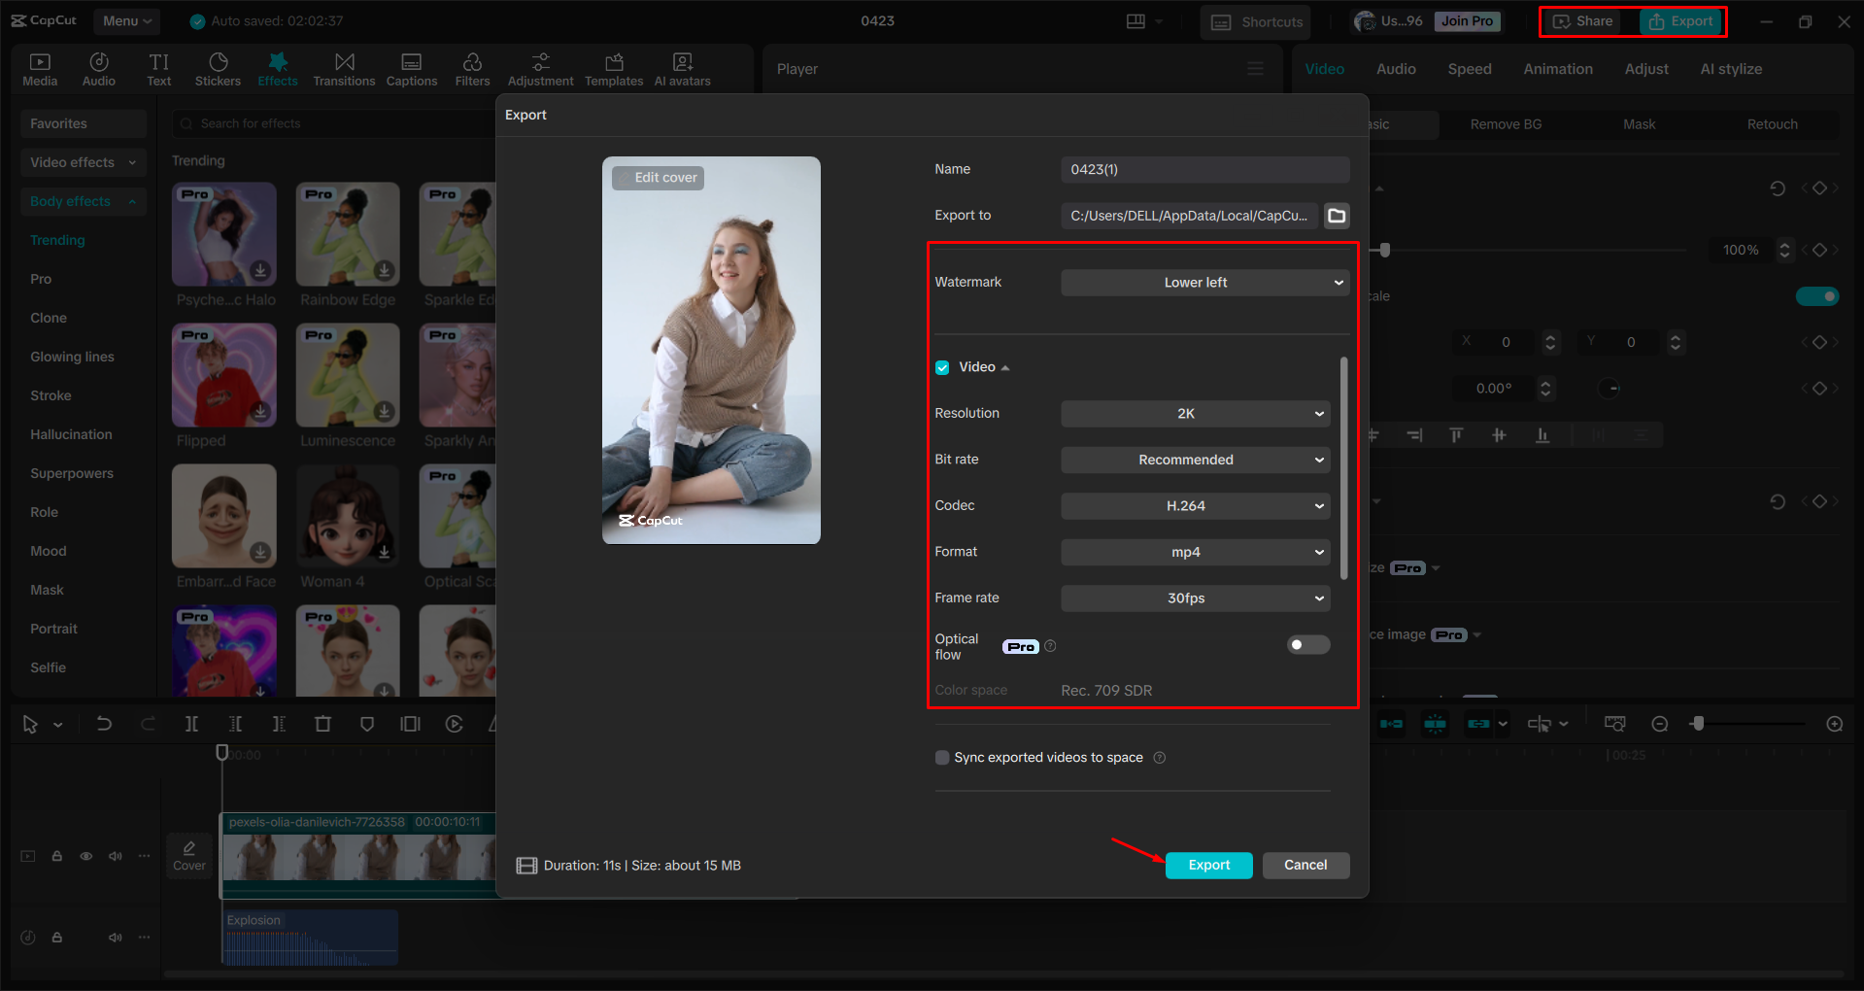Open the Menu in title bar
This screenshot has height=991, width=1864.
pyautogui.click(x=127, y=20)
